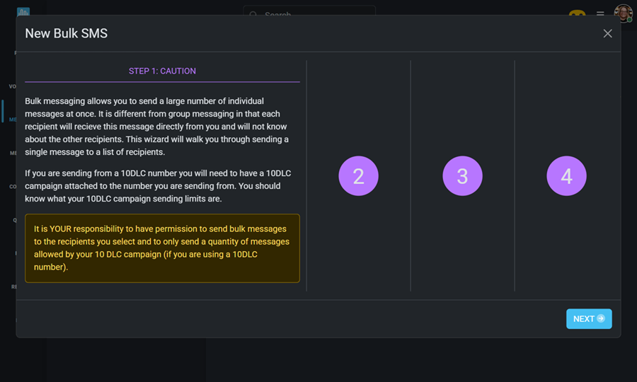Open the user profile avatar menu
The width and height of the screenshot is (637, 382).
pos(623,13)
